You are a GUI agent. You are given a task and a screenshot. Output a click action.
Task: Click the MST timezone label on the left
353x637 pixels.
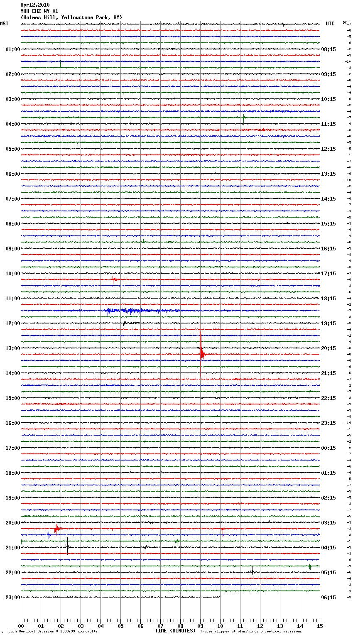point(4,24)
